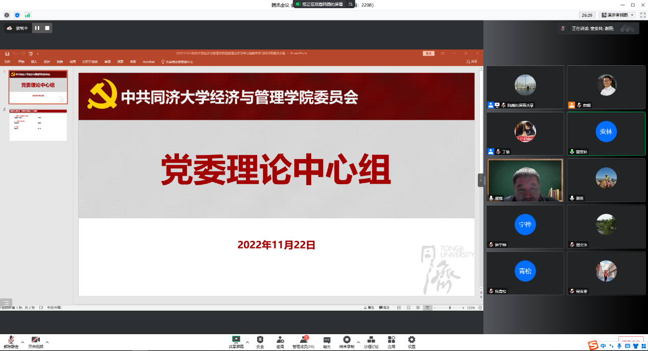This screenshot has width=648, height=351.
Task: Open 管理成员 participant management panel
Action: 303,340
